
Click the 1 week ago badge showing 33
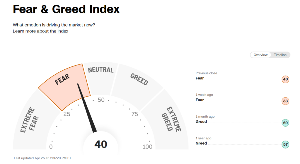coord(285,101)
